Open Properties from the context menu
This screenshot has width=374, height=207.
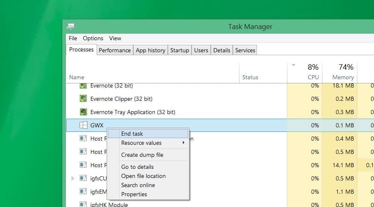(148, 194)
